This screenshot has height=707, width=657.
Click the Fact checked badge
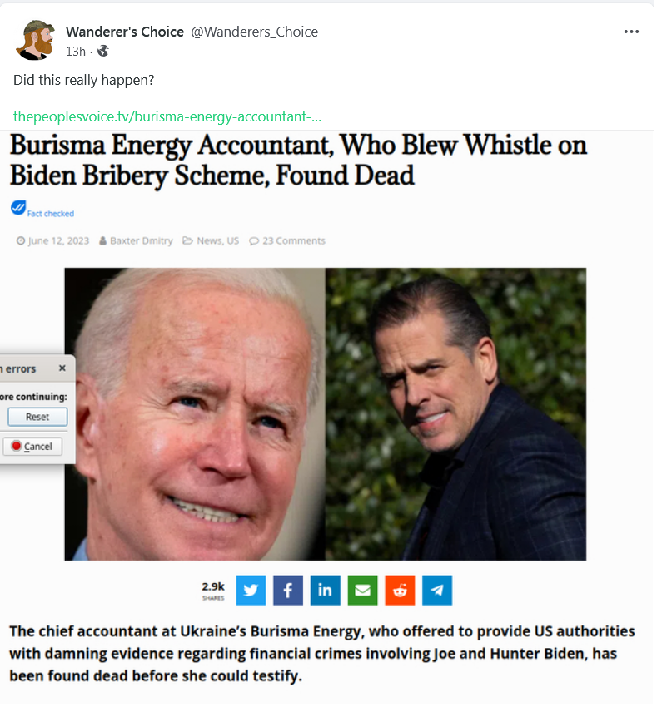pyautogui.click(x=43, y=210)
